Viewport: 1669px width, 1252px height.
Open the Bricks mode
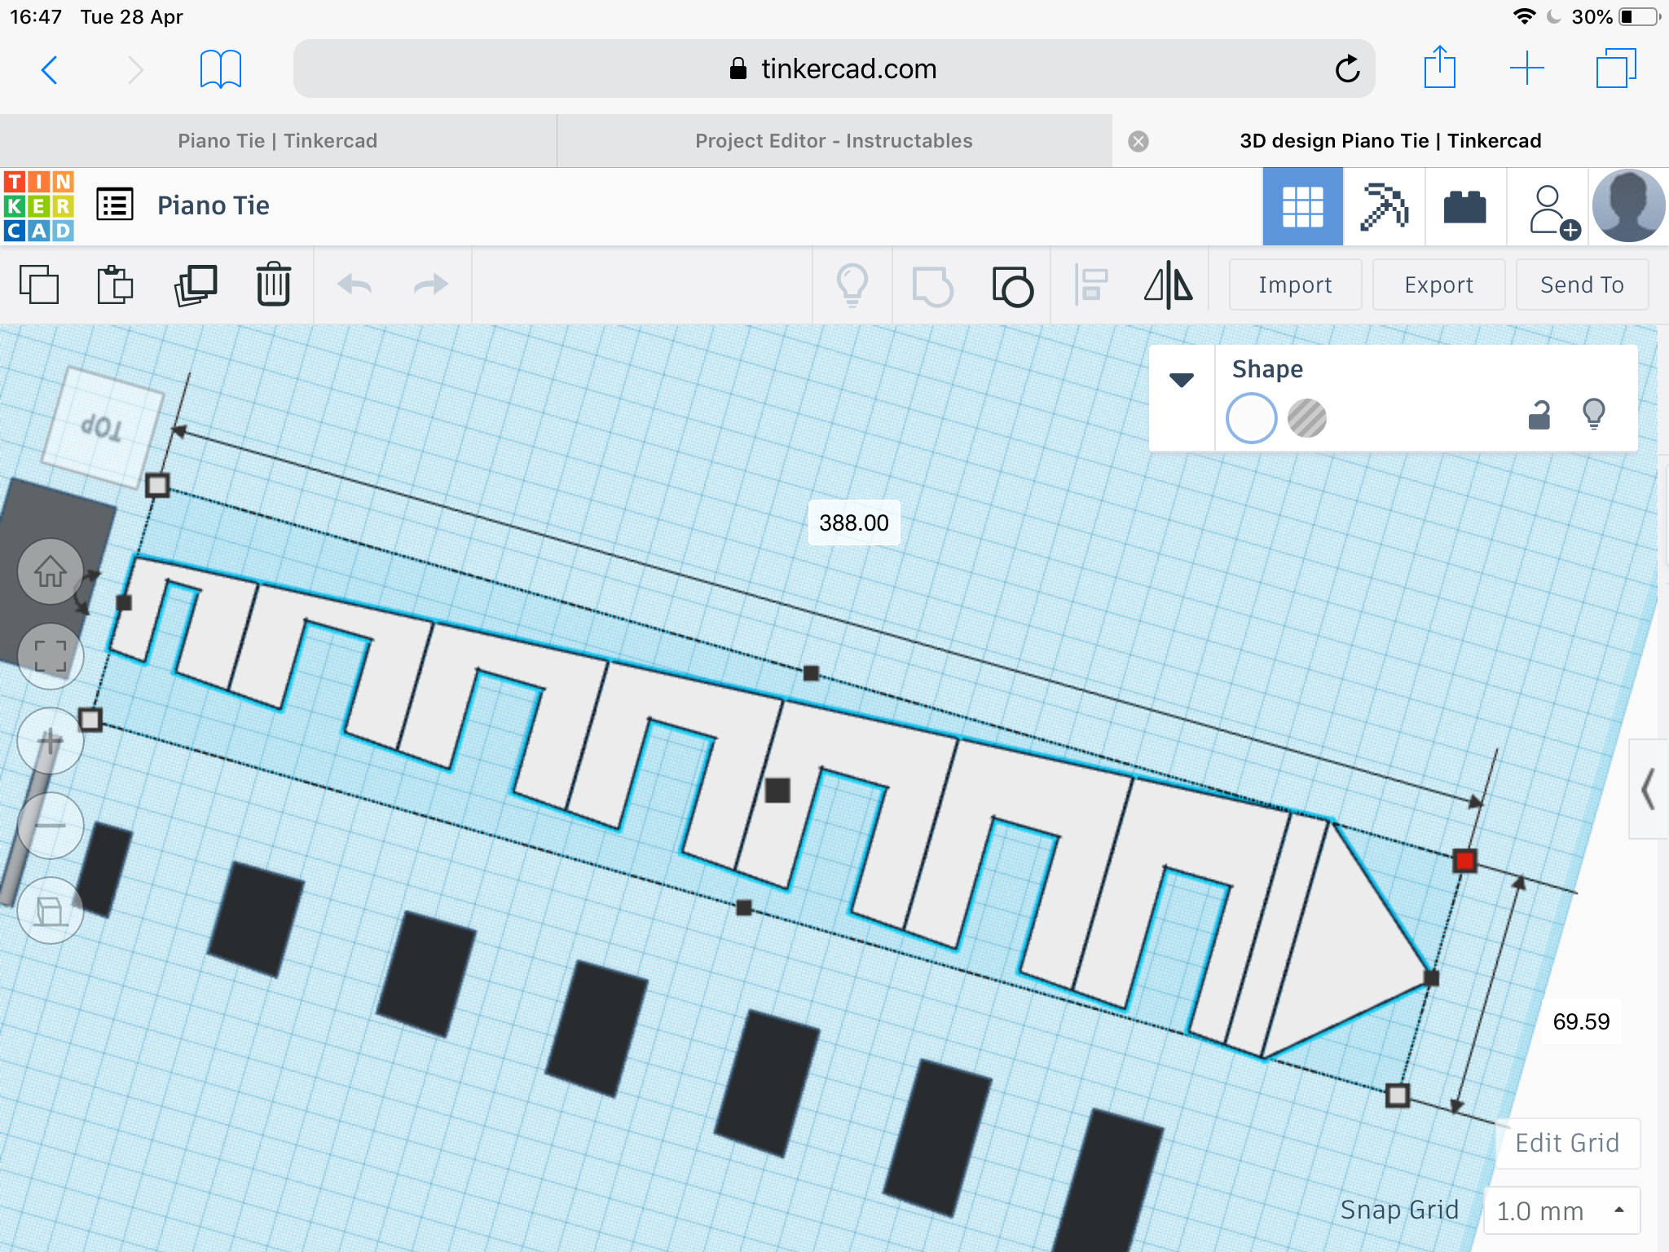tap(1465, 206)
